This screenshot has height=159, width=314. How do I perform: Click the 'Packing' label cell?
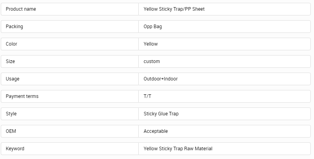coord(14,27)
